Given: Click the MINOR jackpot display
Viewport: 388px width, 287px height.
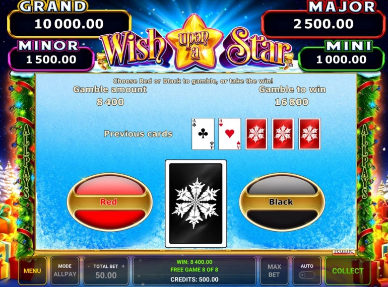Looking at the screenshot, I should (51, 59).
